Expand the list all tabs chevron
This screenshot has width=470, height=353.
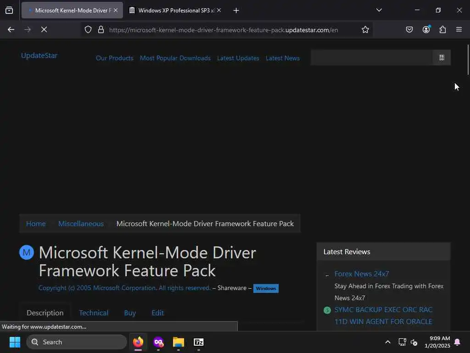click(379, 10)
